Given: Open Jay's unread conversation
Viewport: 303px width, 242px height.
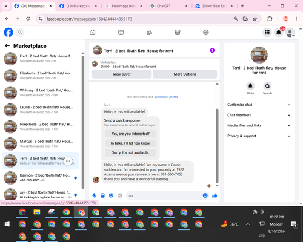Looking at the screenshot, I should click(x=41, y=194).
